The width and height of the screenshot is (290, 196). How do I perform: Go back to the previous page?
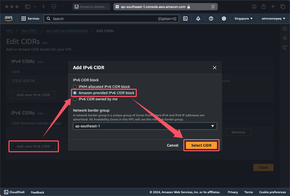[43, 7]
